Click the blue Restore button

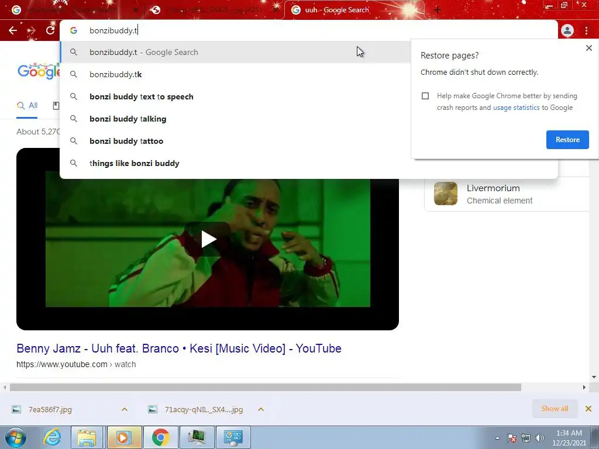pos(567,139)
